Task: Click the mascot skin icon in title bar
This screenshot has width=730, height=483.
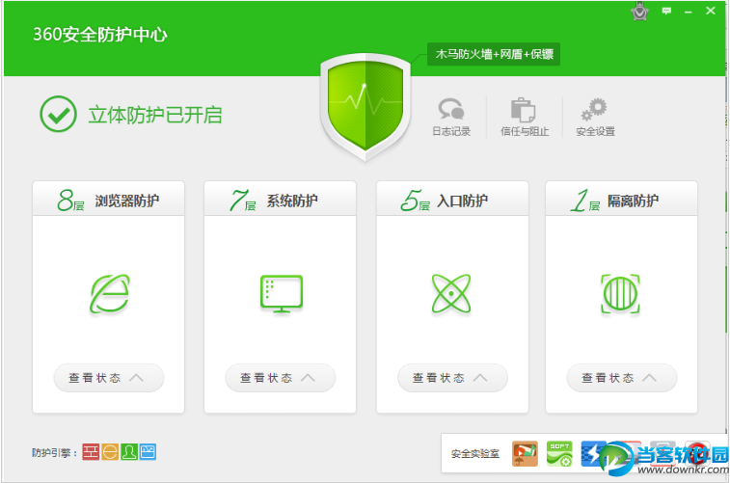Action: tap(639, 12)
